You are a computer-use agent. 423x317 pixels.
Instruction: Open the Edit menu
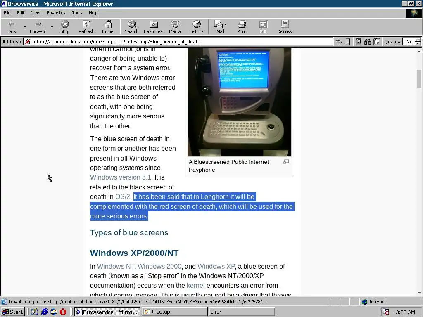21,13
